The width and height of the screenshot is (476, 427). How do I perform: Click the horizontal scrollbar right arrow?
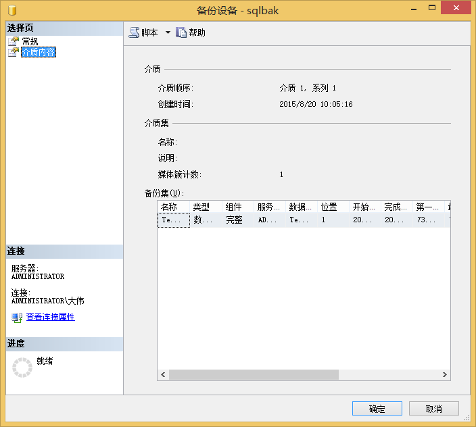(x=445, y=374)
